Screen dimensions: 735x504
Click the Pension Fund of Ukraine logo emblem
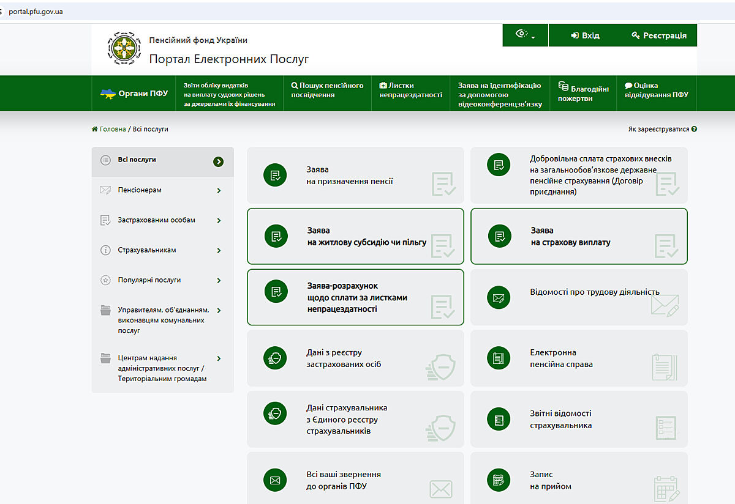(x=124, y=49)
